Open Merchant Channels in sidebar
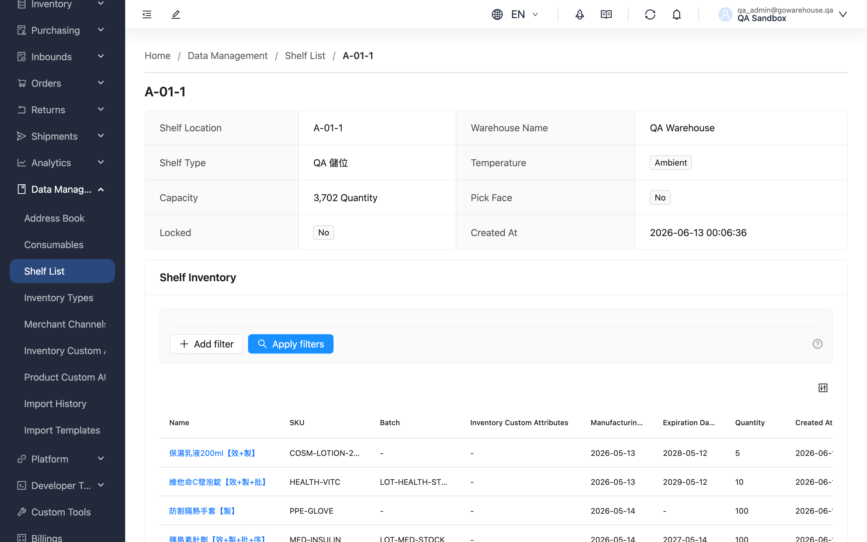 (65, 324)
